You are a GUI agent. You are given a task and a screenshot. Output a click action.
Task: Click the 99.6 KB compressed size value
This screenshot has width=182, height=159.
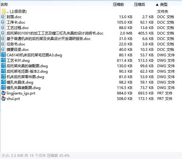tap(147, 66)
